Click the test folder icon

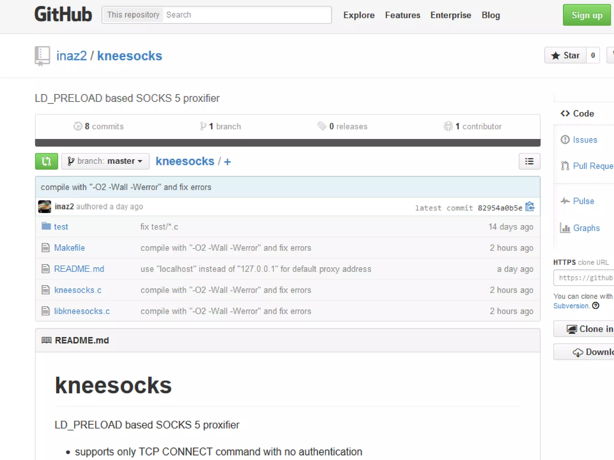click(x=46, y=226)
